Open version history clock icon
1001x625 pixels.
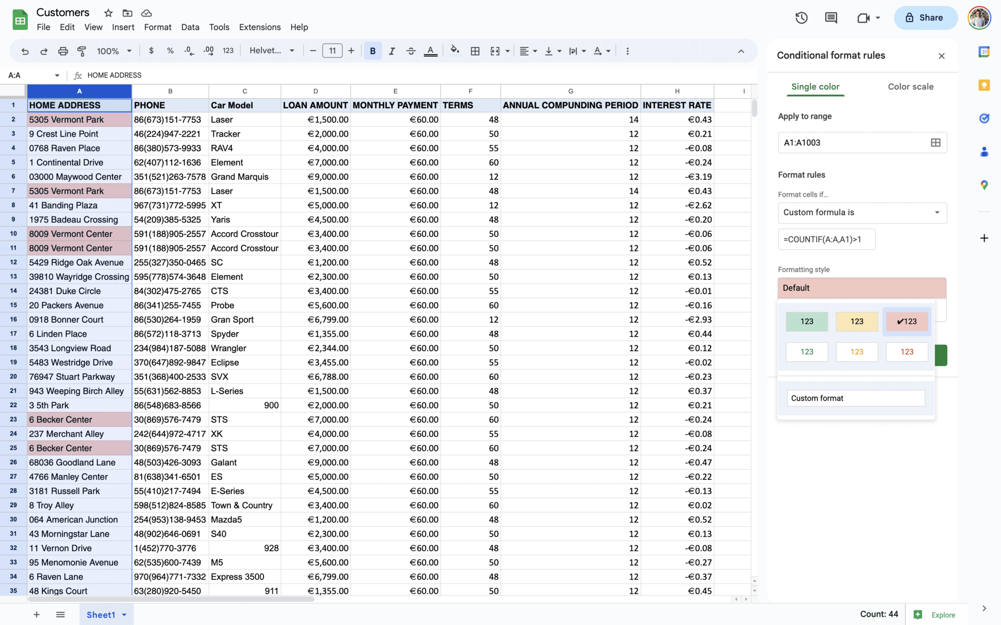coord(801,18)
